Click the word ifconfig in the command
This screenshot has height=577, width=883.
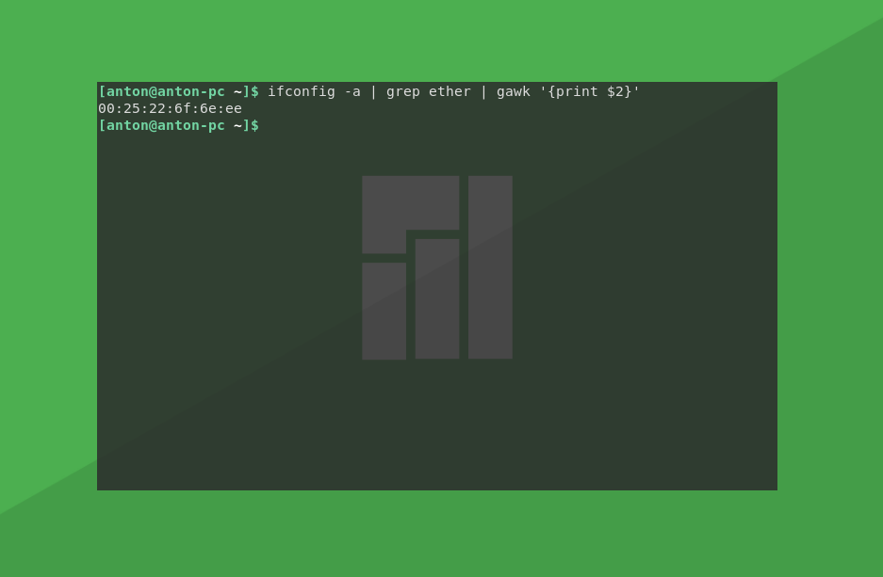coord(301,91)
